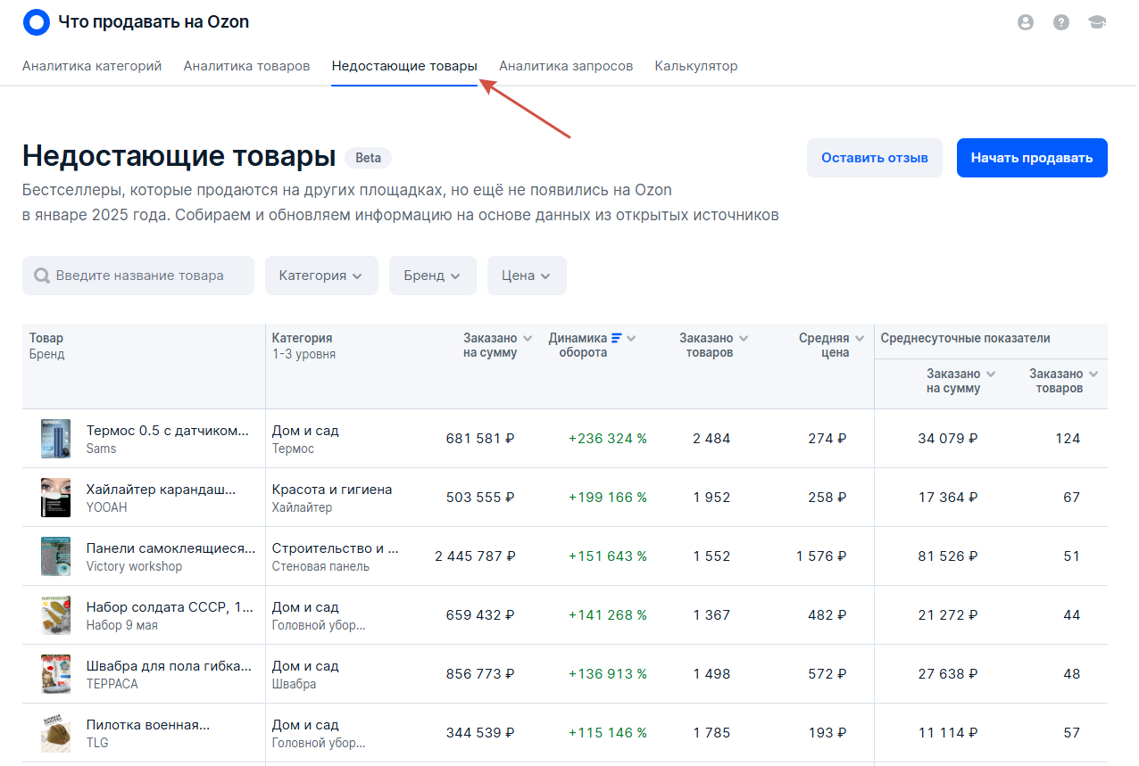1139x766 pixels.
Task: Click the sort icon by Динамика оборота
Action: [x=616, y=338]
